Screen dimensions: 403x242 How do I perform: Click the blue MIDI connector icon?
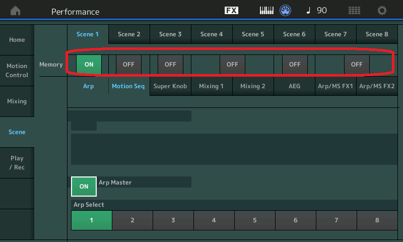(x=286, y=11)
